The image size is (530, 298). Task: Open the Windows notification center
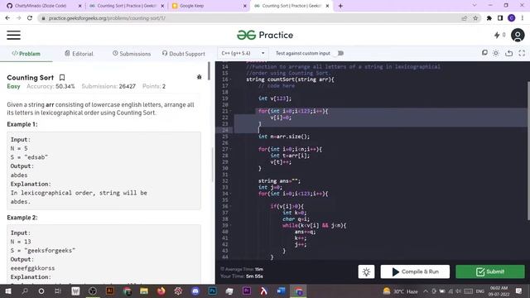point(519,291)
